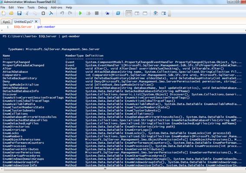
Task: Click get-member in the script pane
Action: [46, 27]
